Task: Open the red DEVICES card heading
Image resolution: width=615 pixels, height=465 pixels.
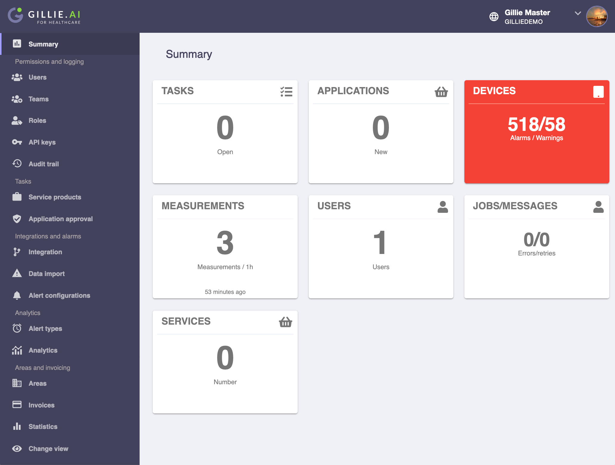Action: (x=494, y=91)
